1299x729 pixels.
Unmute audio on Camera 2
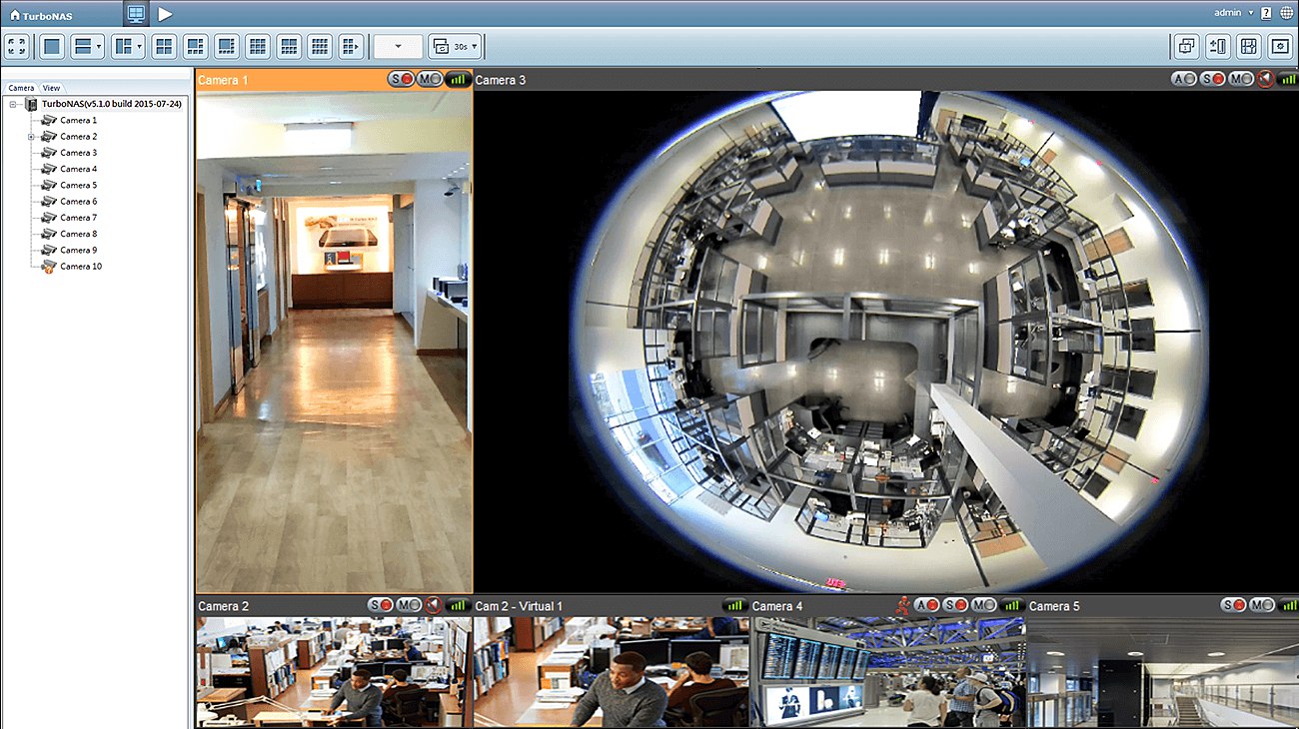click(x=434, y=605)
